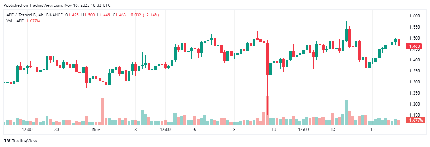Click the tallest red volume bar near Nov

coord(103,111)
